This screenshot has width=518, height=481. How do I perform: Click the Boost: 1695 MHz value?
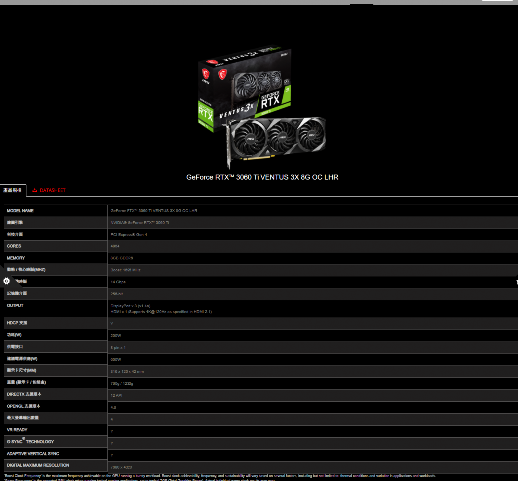pos(126,270)
